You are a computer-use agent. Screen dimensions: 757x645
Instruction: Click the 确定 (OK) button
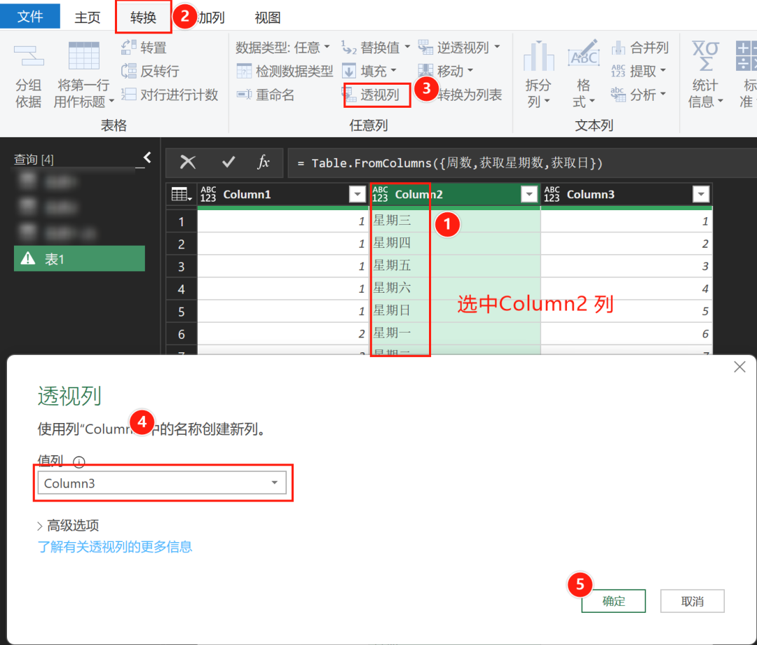(613, 601)
